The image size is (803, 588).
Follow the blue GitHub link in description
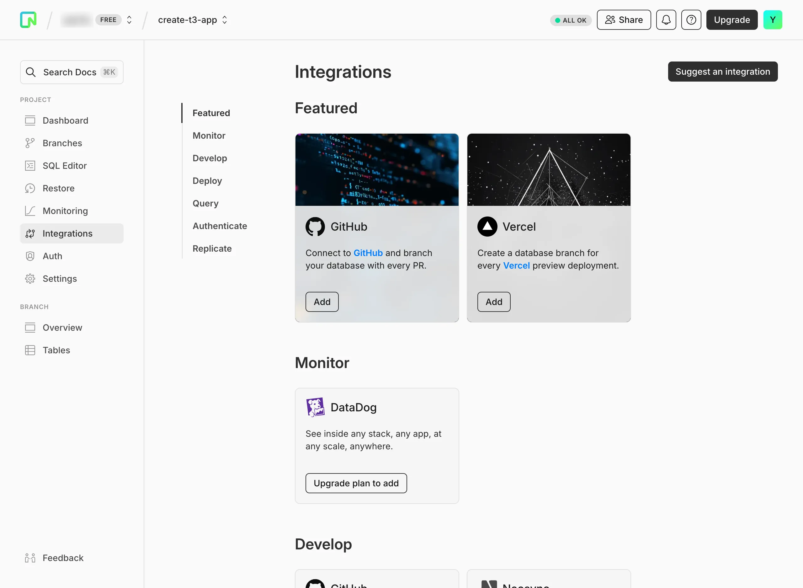(368, 253)
